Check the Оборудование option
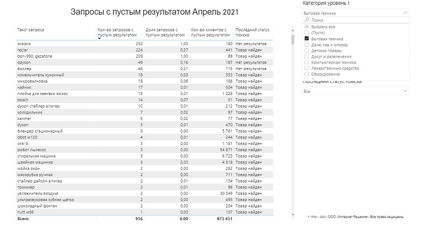The height and width of the screenshot is (226, 426). tap(307, 74)
